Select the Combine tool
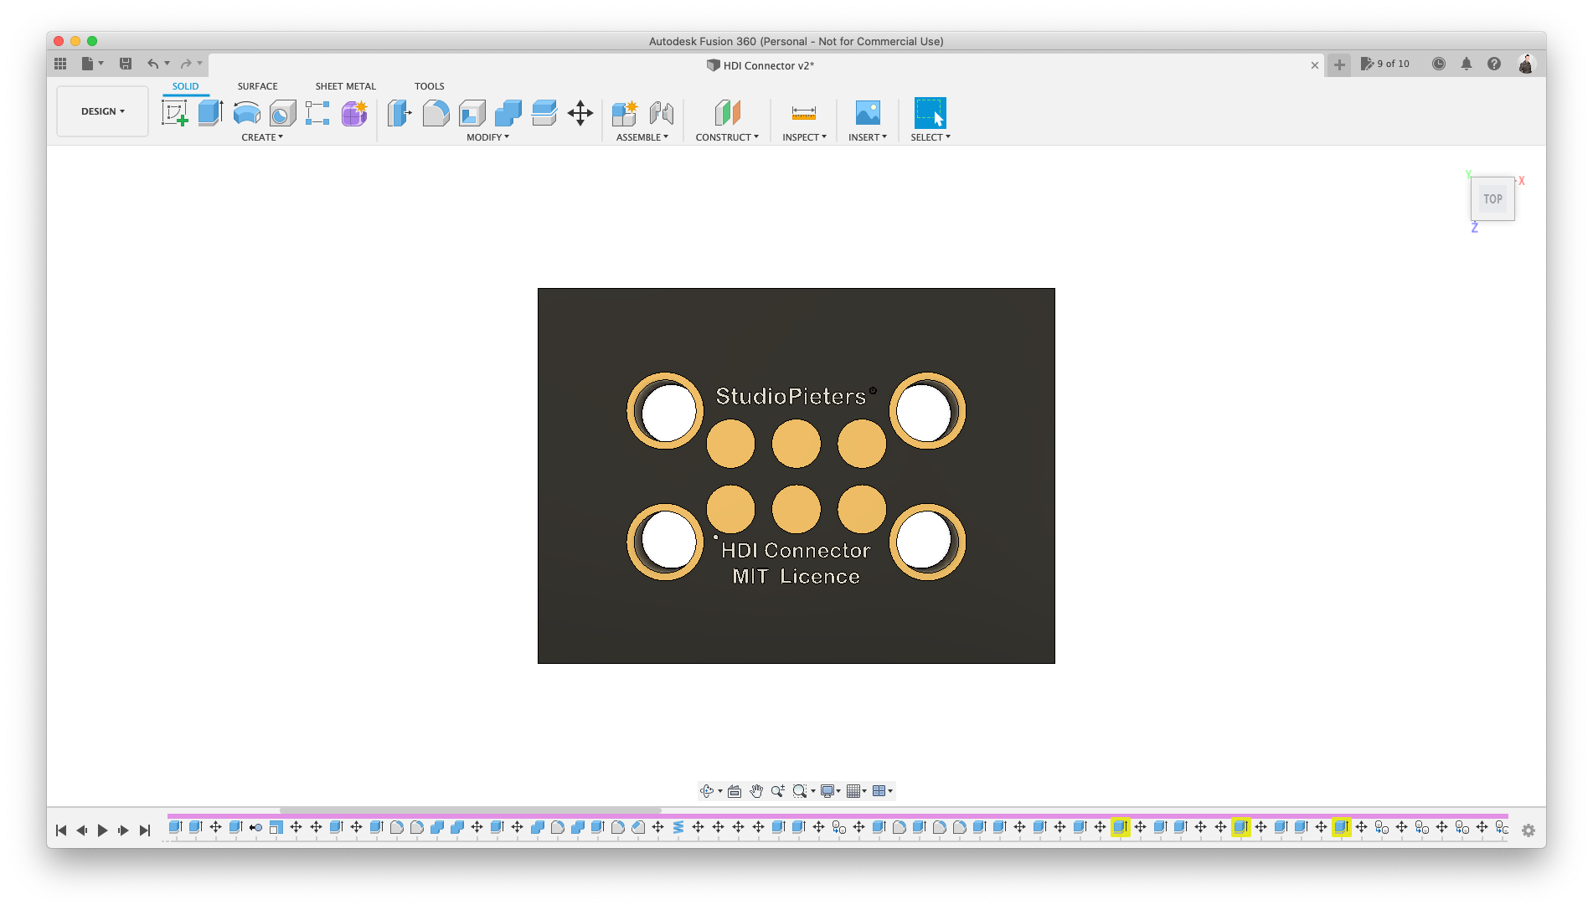1593x910 pixels. 508,113
